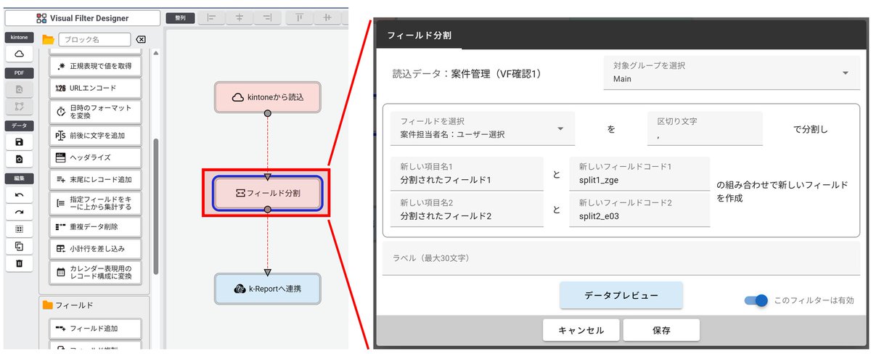Click the PDF preview icon under PDF
Image resolution: width=871 pixels, height=354 pixels.
click(x=19, y=89)
